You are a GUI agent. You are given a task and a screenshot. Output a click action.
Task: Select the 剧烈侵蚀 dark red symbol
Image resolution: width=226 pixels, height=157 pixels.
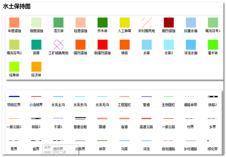[169, 23]
